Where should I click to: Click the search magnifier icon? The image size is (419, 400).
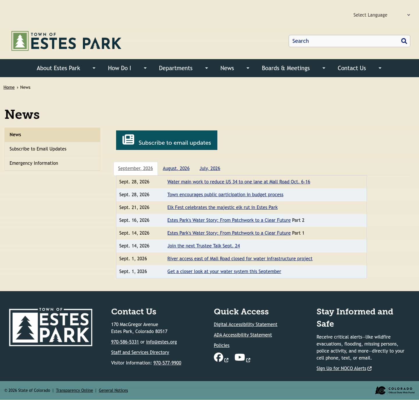coord(404,41)
